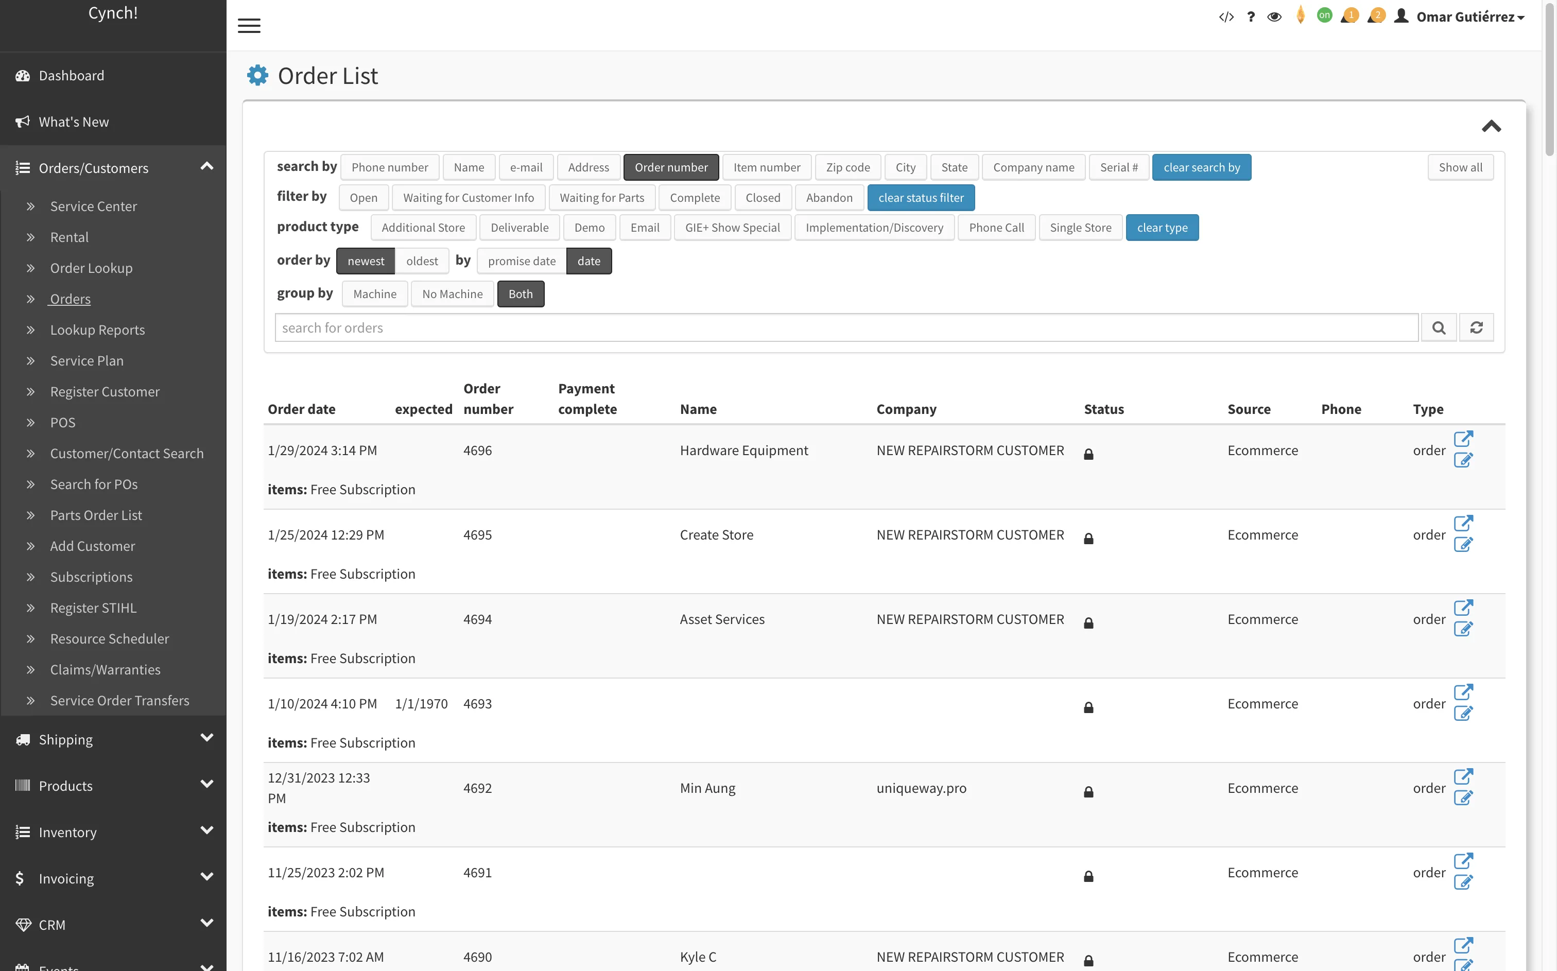Go to Service Center sidebar item
The height and width of the screenshot is (971, 1557).
(93, 206)
